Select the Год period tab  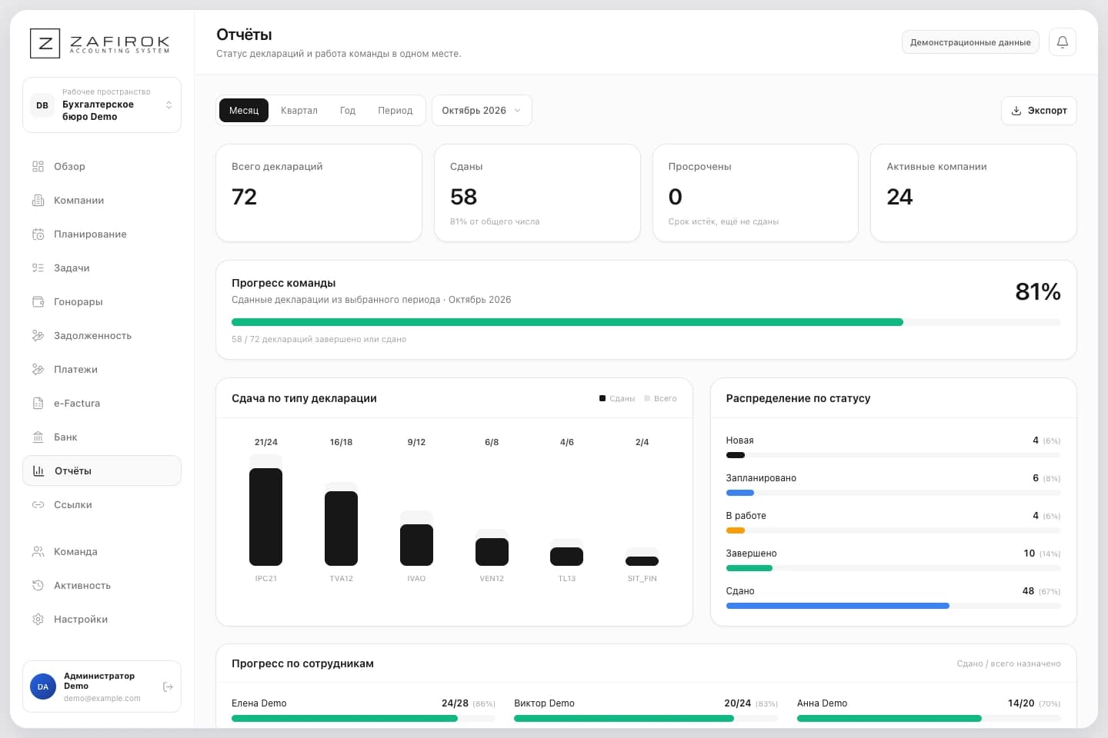point(348,110)
